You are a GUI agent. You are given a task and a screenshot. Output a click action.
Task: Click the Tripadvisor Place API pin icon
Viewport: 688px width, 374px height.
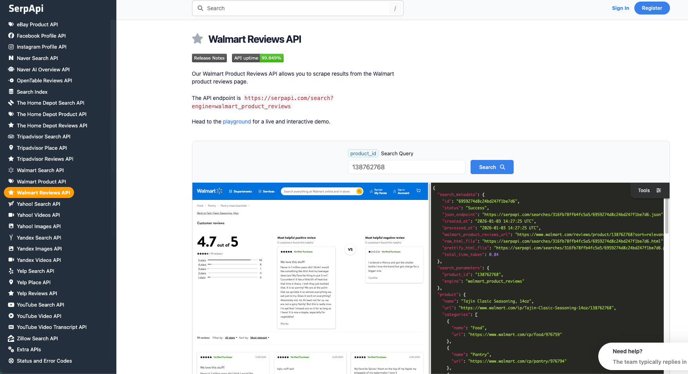[11, 148]
